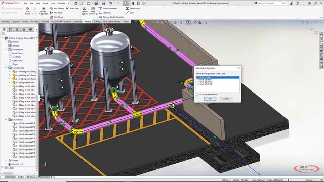
Task: Switch to the Tubing ribbon tab
Action: pyautogui.click(x=97, y=21)
